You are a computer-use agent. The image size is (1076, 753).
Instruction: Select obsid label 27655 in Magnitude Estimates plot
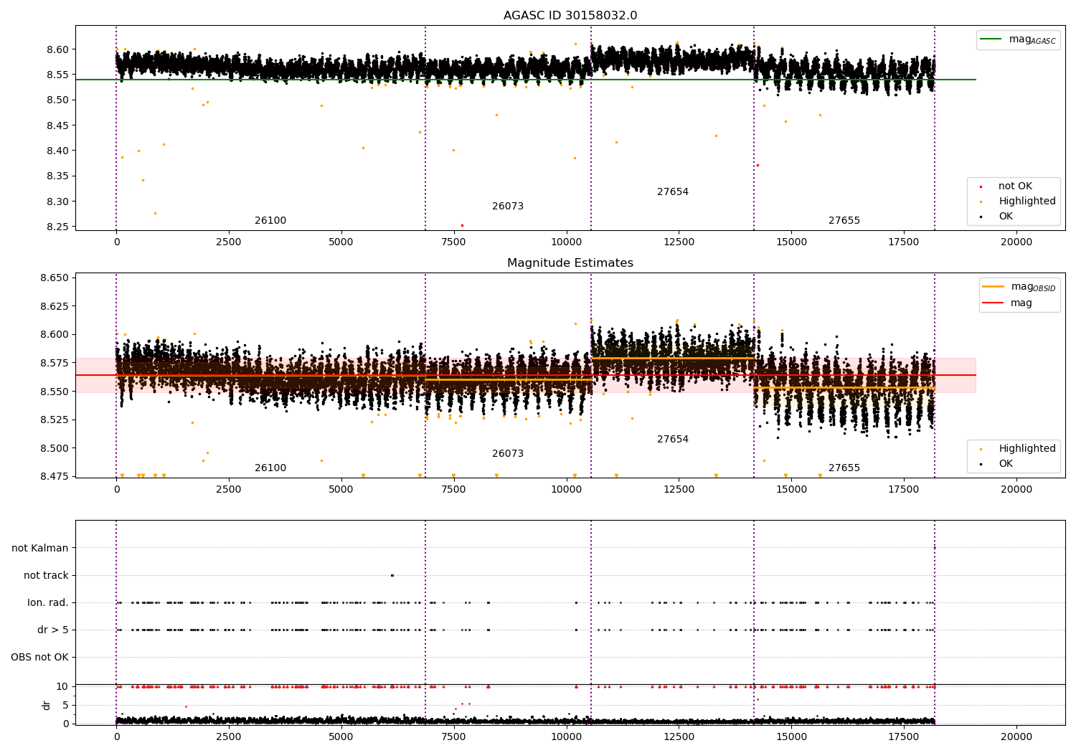click(x=844, y=468)
